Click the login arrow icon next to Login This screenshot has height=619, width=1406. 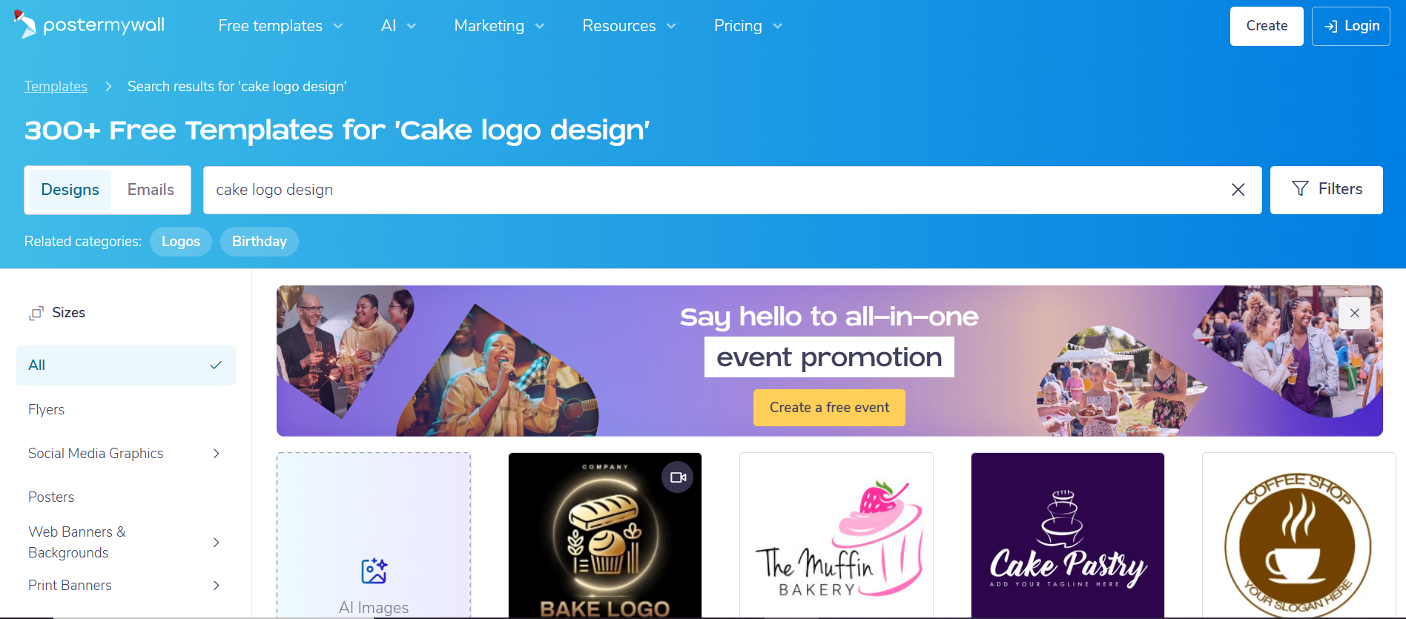pyautogui.click(x=1330, y=25)
